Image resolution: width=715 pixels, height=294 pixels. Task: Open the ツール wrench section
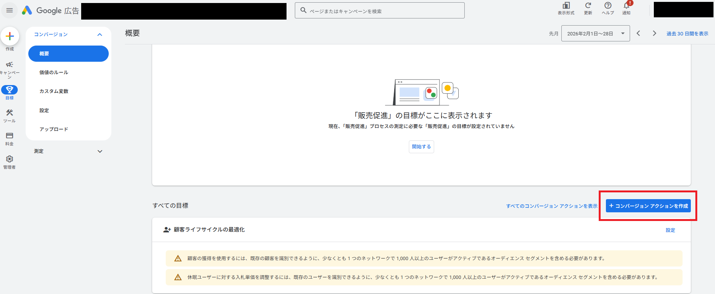pyautogui.click(x=9, y=113)
